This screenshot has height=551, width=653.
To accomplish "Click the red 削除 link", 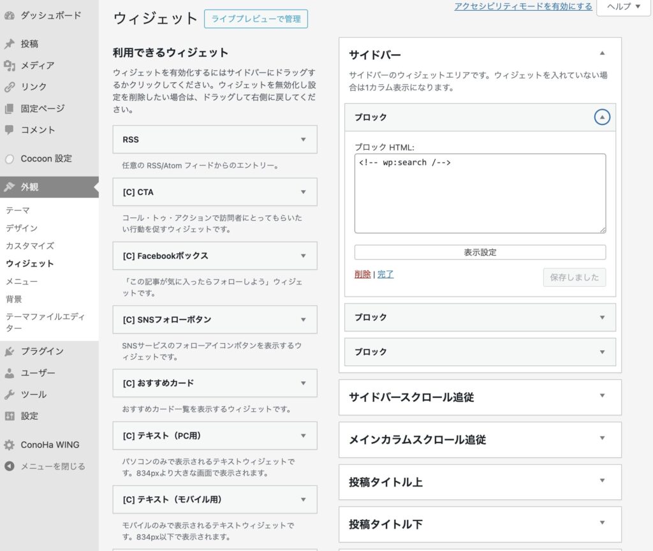I will click(x=362, y=274).
